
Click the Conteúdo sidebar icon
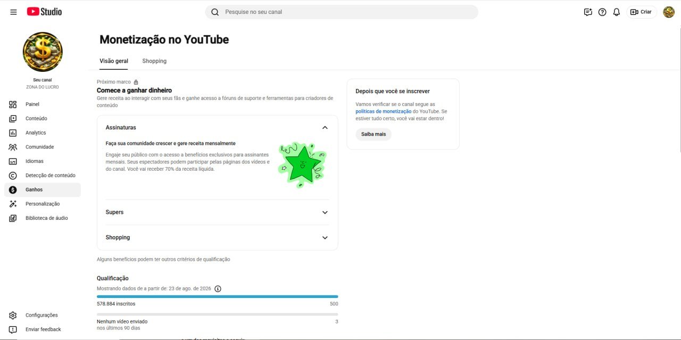coord(13,119)
